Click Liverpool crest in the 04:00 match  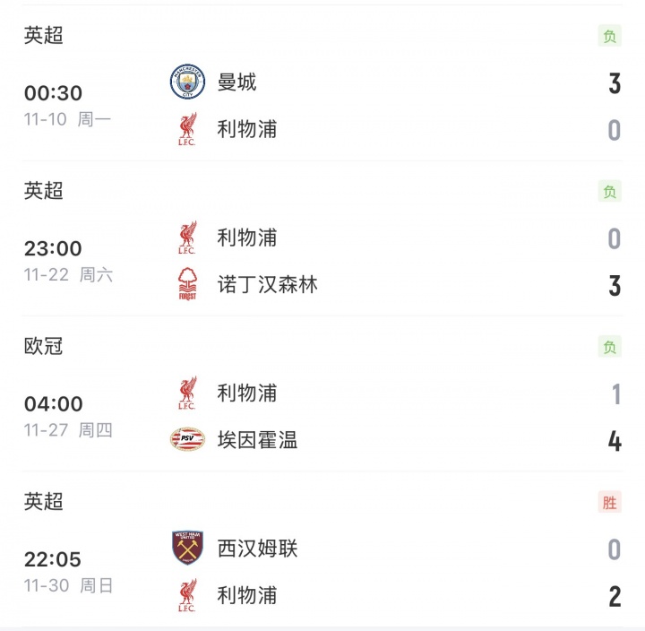(187, 393)
